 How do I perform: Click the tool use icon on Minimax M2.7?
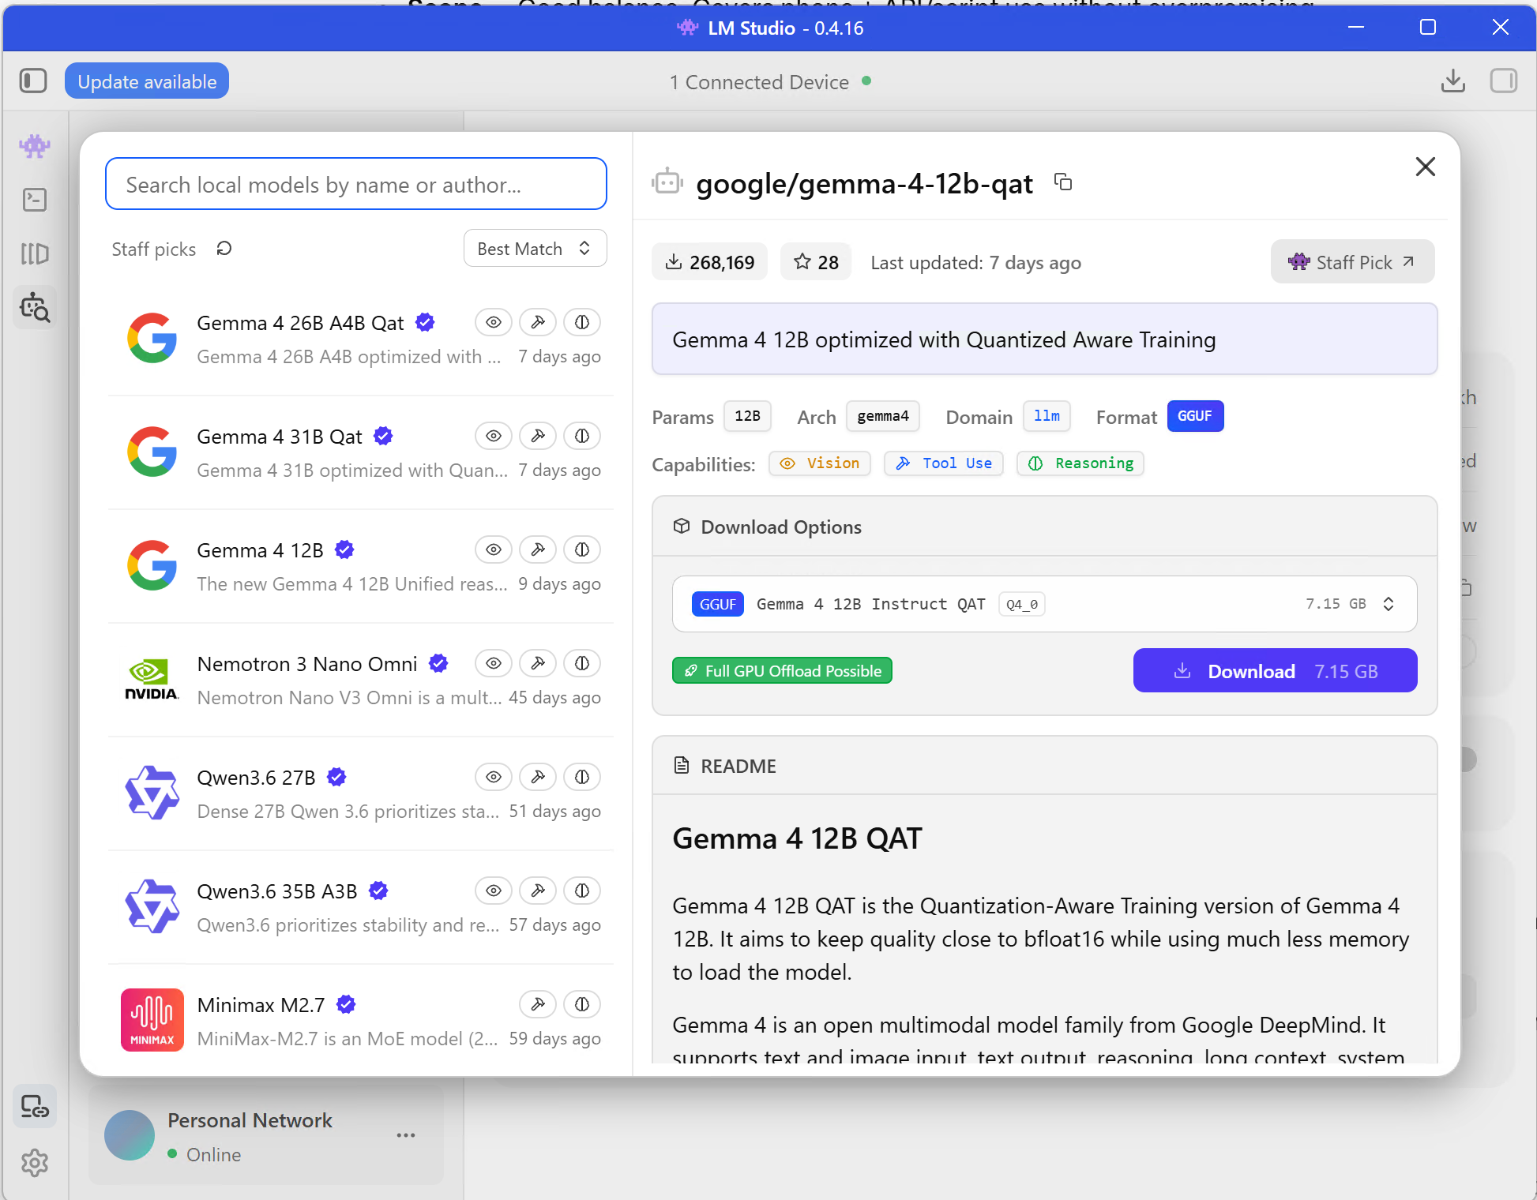pyautogui.click(x=538, y=1004)
